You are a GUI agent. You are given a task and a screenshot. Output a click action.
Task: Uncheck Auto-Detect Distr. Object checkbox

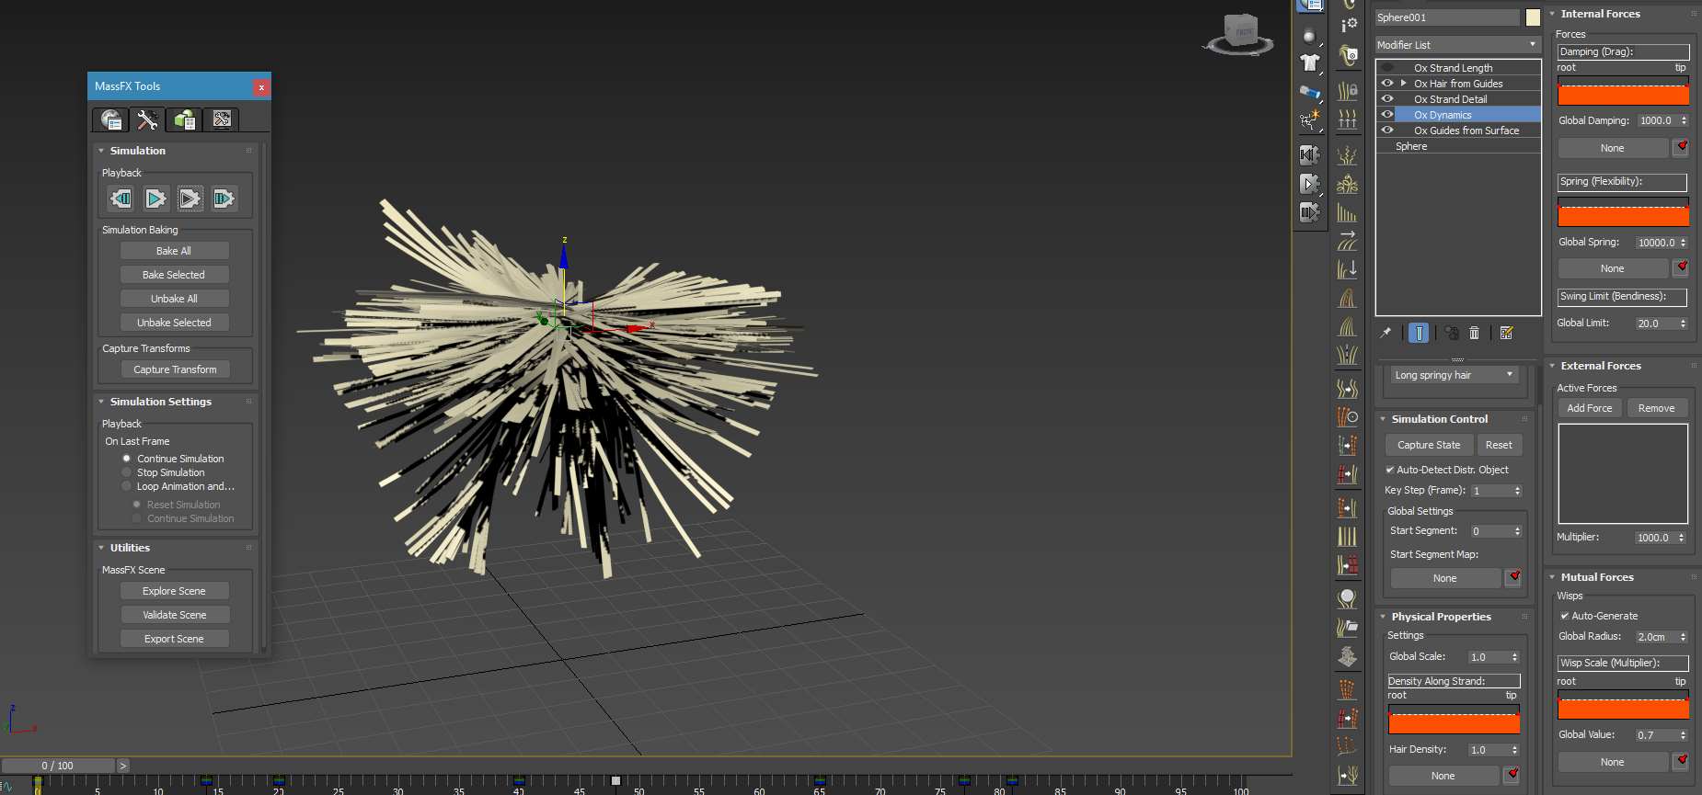click(1390, 470)
